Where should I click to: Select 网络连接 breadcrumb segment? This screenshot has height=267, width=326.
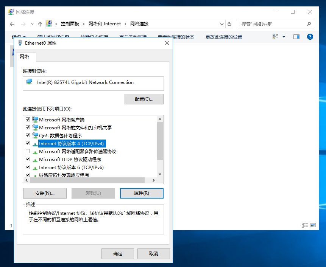point(139,24)
